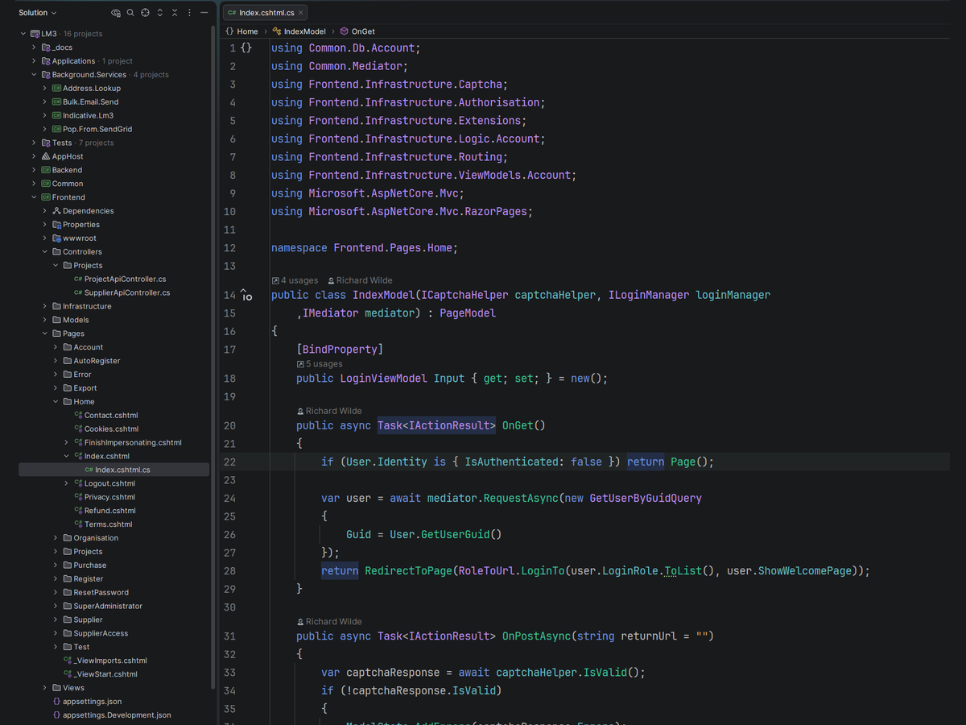Expand the Address.Lookup project

[x=45, y=89]
